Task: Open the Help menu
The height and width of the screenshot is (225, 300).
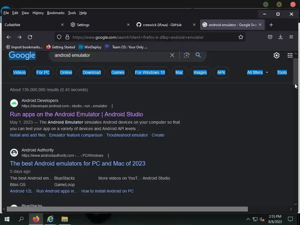Action: [x=83, y=13]
